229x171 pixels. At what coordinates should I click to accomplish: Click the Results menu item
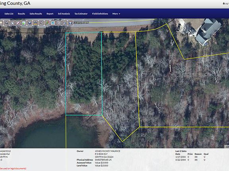pyautogui.click(x=21, y=14)
